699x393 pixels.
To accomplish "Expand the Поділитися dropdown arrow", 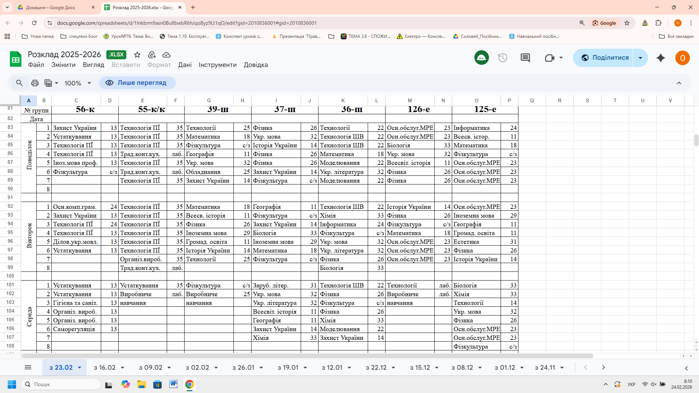I will click(640, 58).
